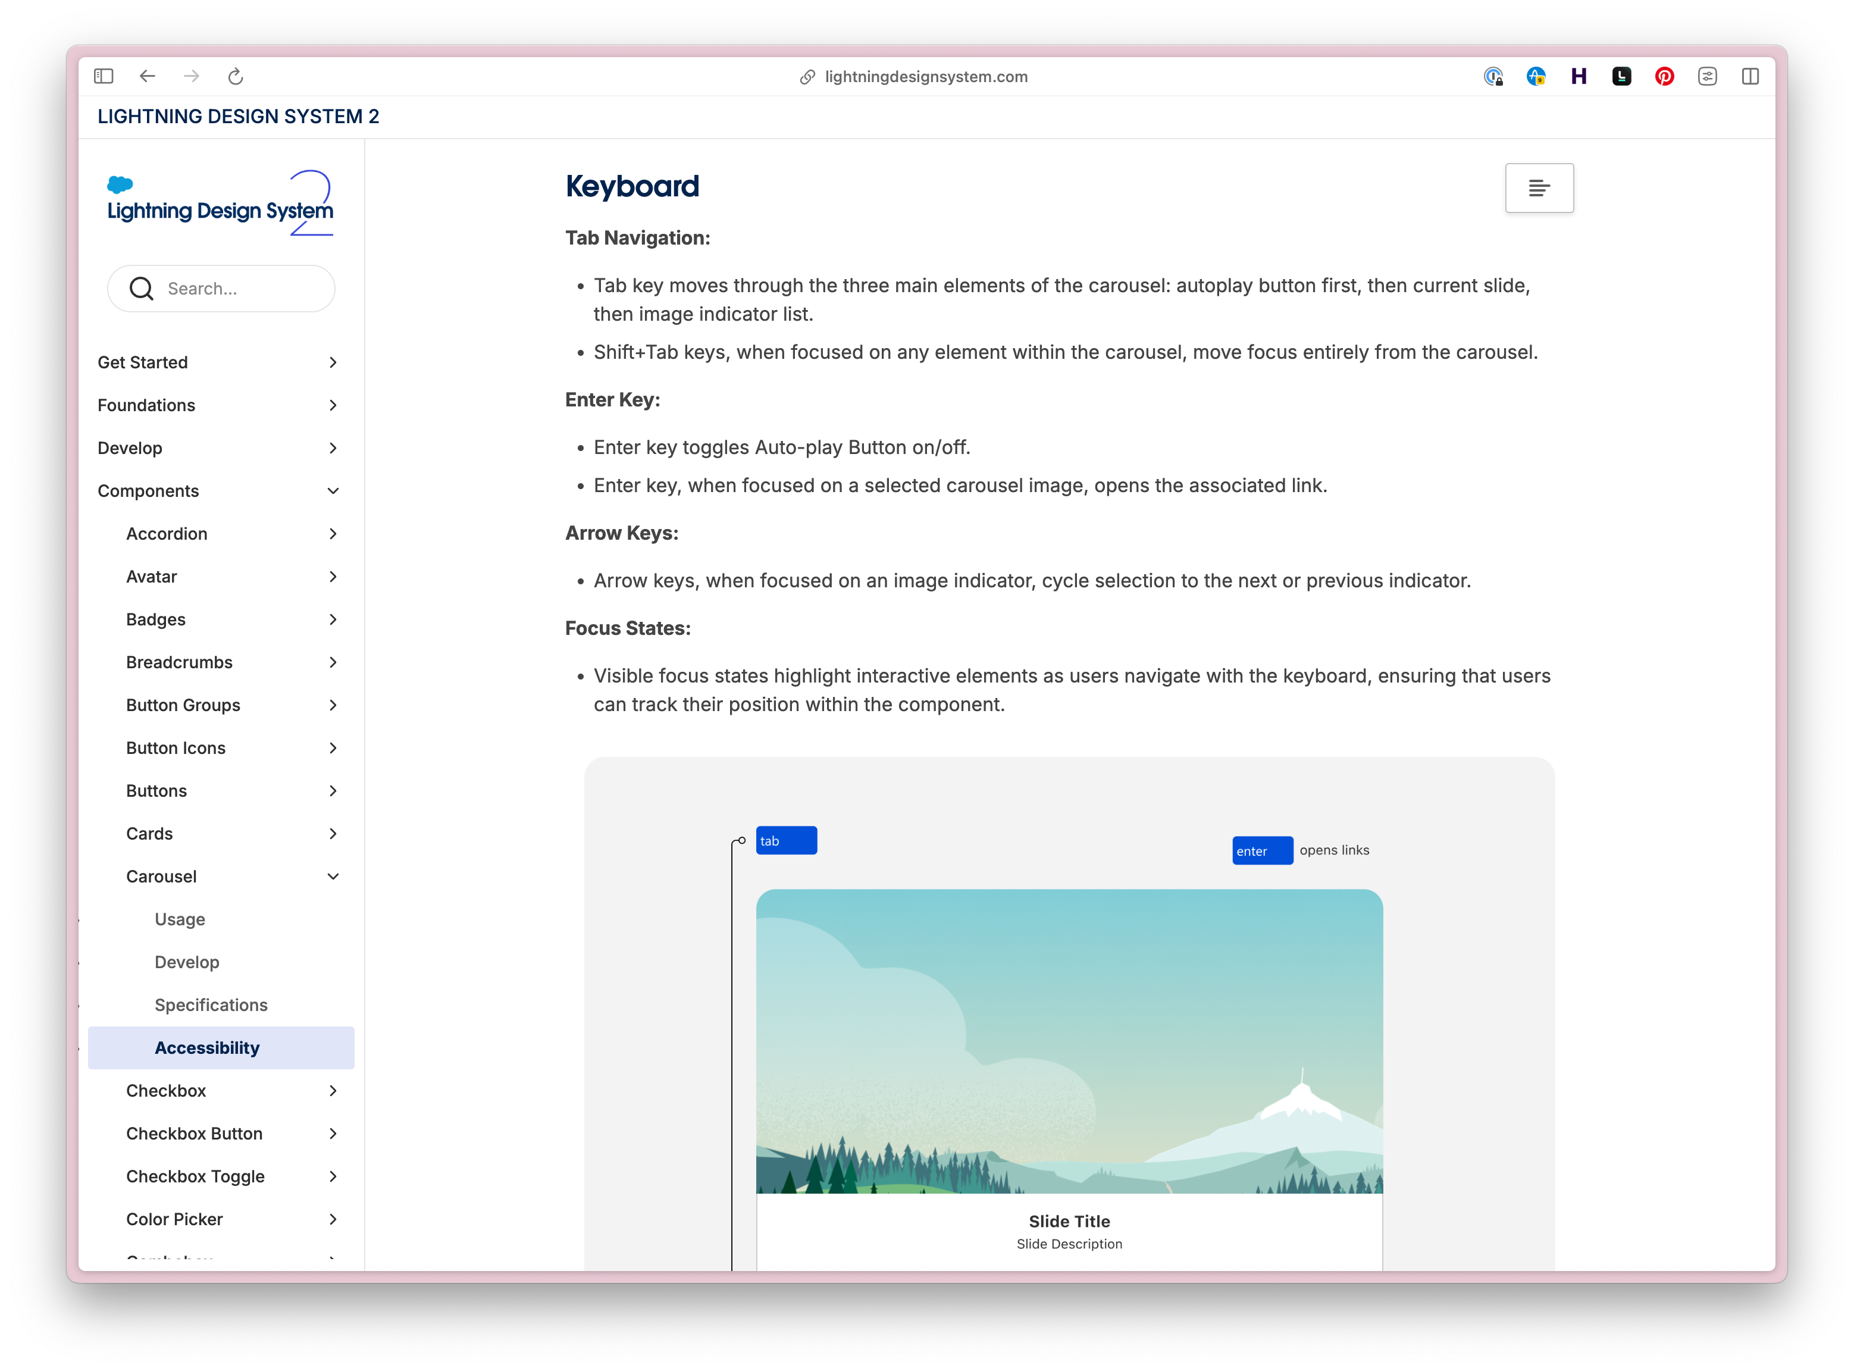Open the 1Password extension icon
The width and height of the screenshot is (1854, 1371).
(1493, 76)
